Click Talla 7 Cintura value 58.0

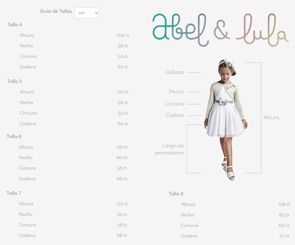(x=122, y=225)
